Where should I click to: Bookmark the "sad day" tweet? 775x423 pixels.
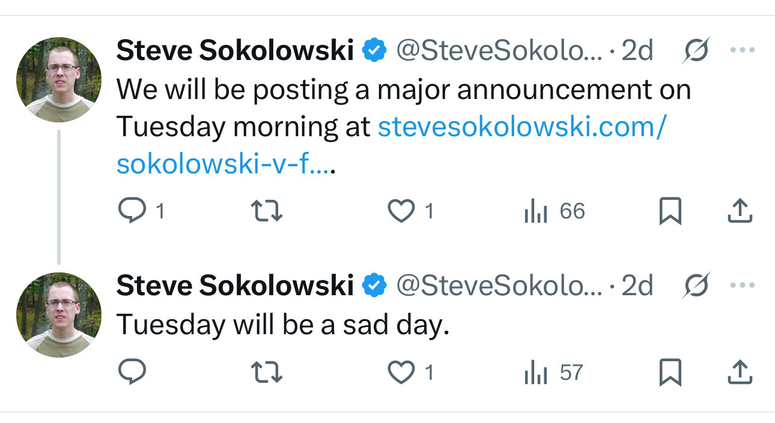click(x=670, y=373)
